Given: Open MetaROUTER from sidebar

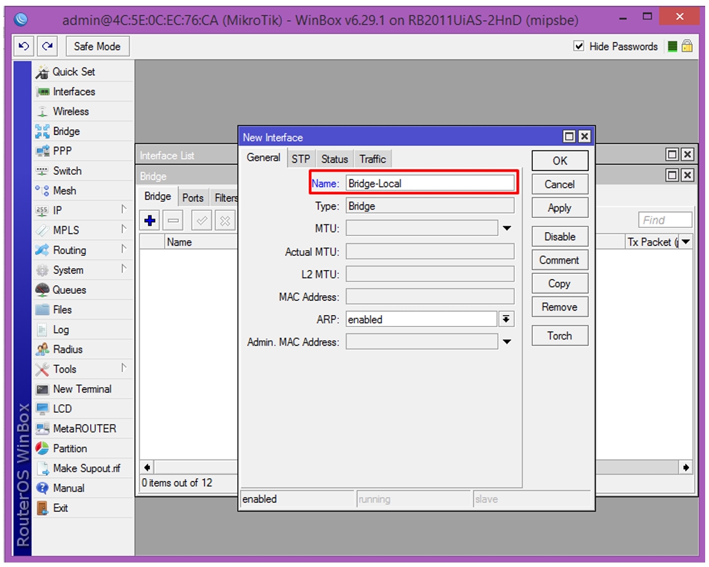Looking at the screenshot, I should pyautogui.click(x=84, y=429).
